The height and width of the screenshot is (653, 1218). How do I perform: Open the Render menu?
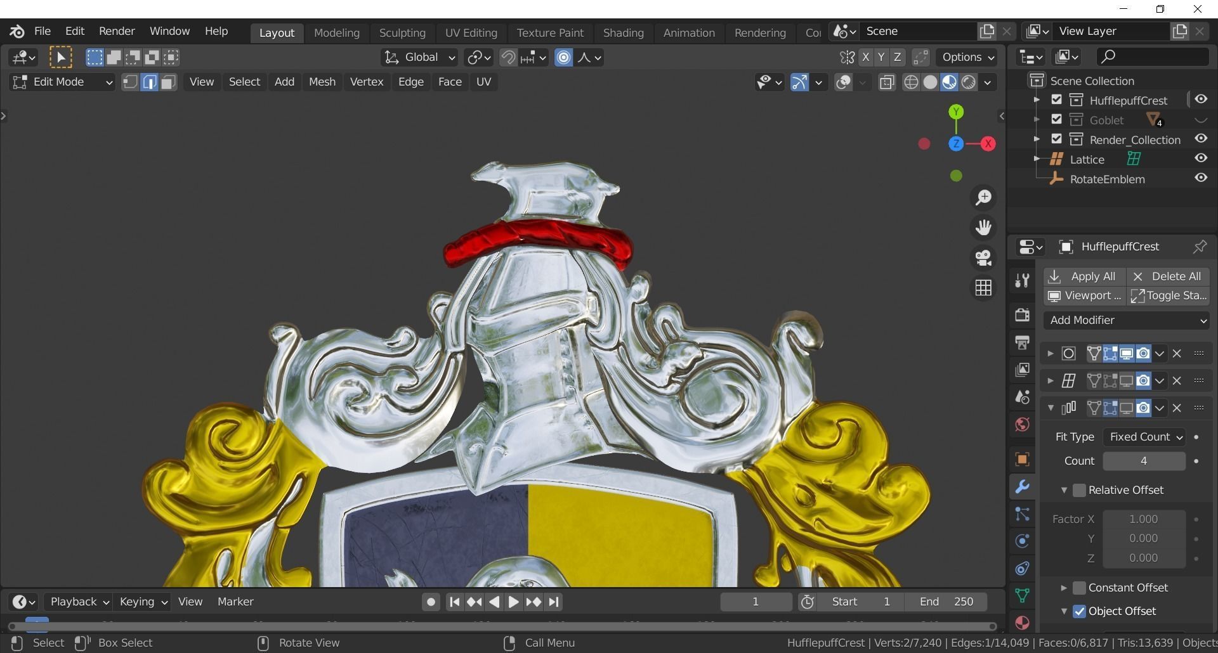coord(117,31)
